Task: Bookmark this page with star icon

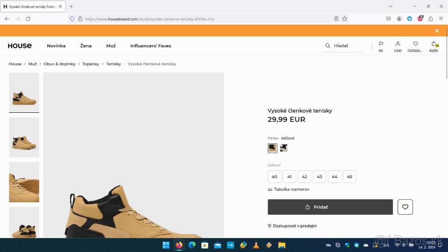Action: (x=345, y=19)
